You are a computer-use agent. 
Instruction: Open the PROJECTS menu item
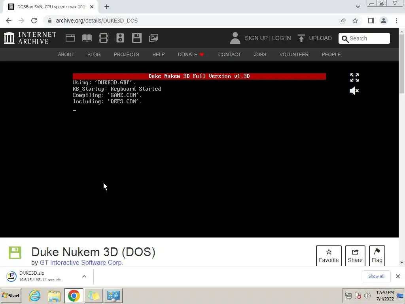(x=126, y=55)
